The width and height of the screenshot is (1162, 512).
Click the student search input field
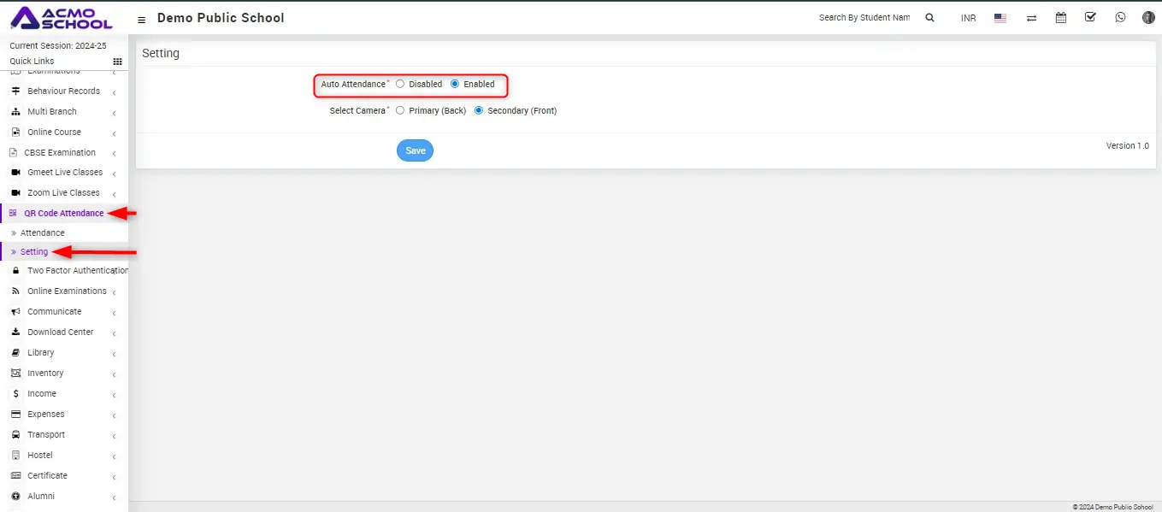click(864, 18)
